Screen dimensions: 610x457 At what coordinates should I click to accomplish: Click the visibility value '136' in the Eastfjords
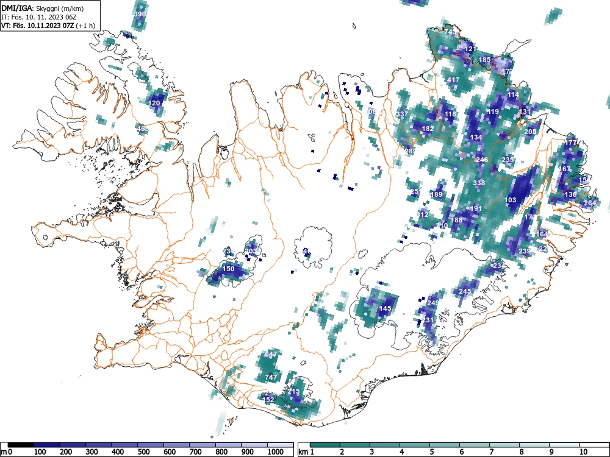571,195
